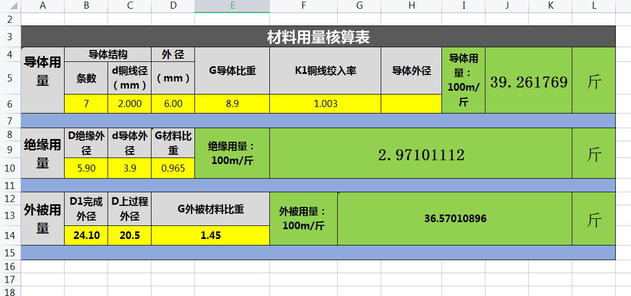Click the D绝缘外径 value cell 5.90
This screenshot has height=296, width=631.
coord(86,168)
